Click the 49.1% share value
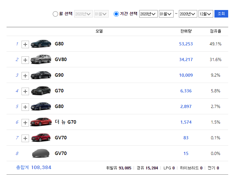 click(x=215, y=44)
